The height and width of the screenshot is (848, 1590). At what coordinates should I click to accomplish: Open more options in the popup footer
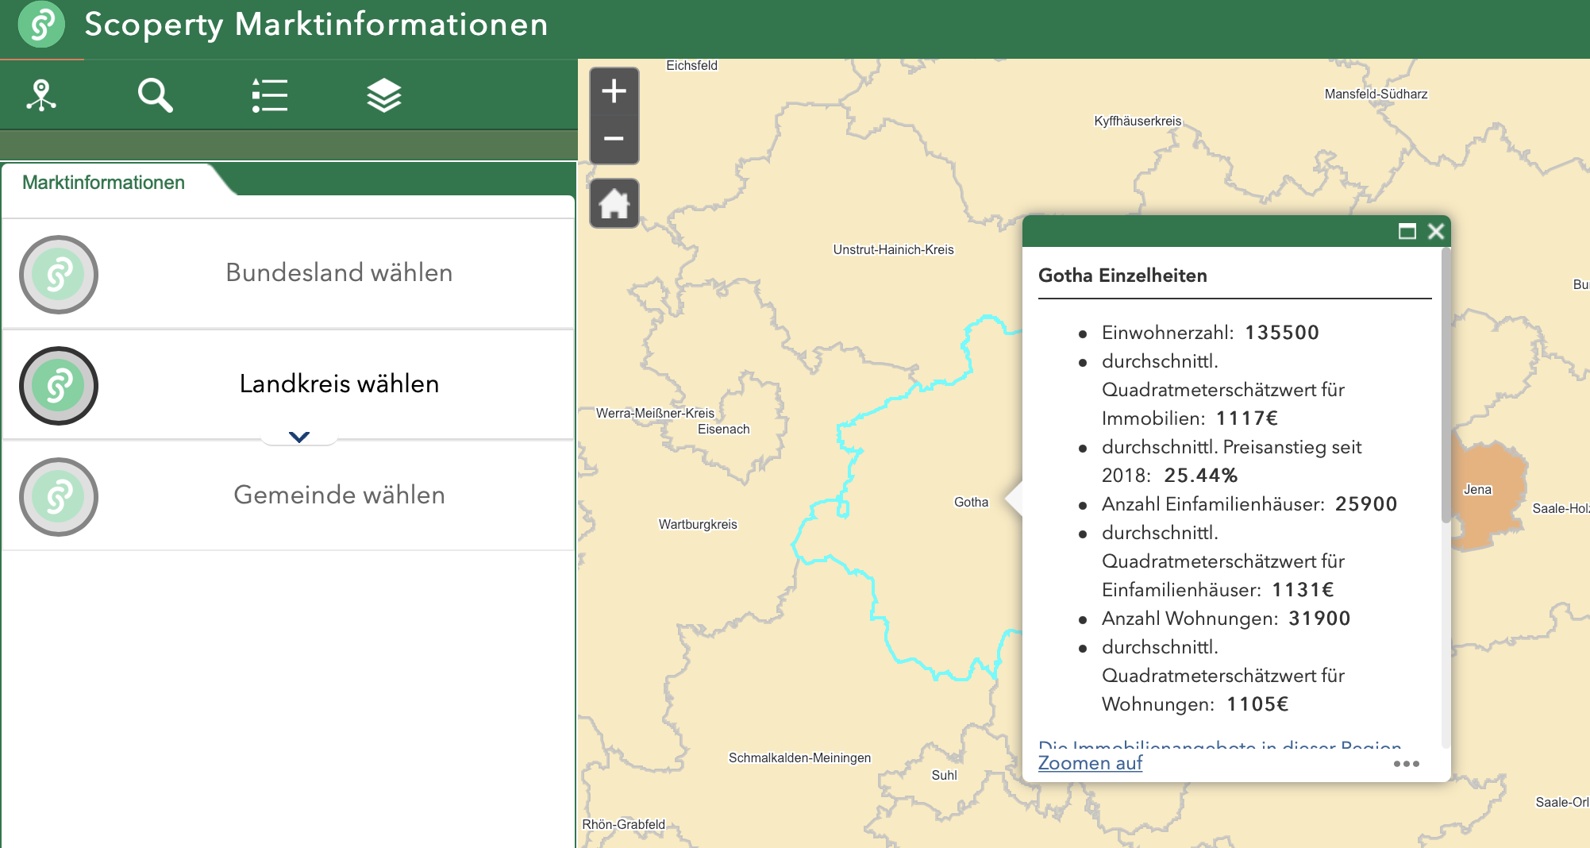coord(1406,764)
